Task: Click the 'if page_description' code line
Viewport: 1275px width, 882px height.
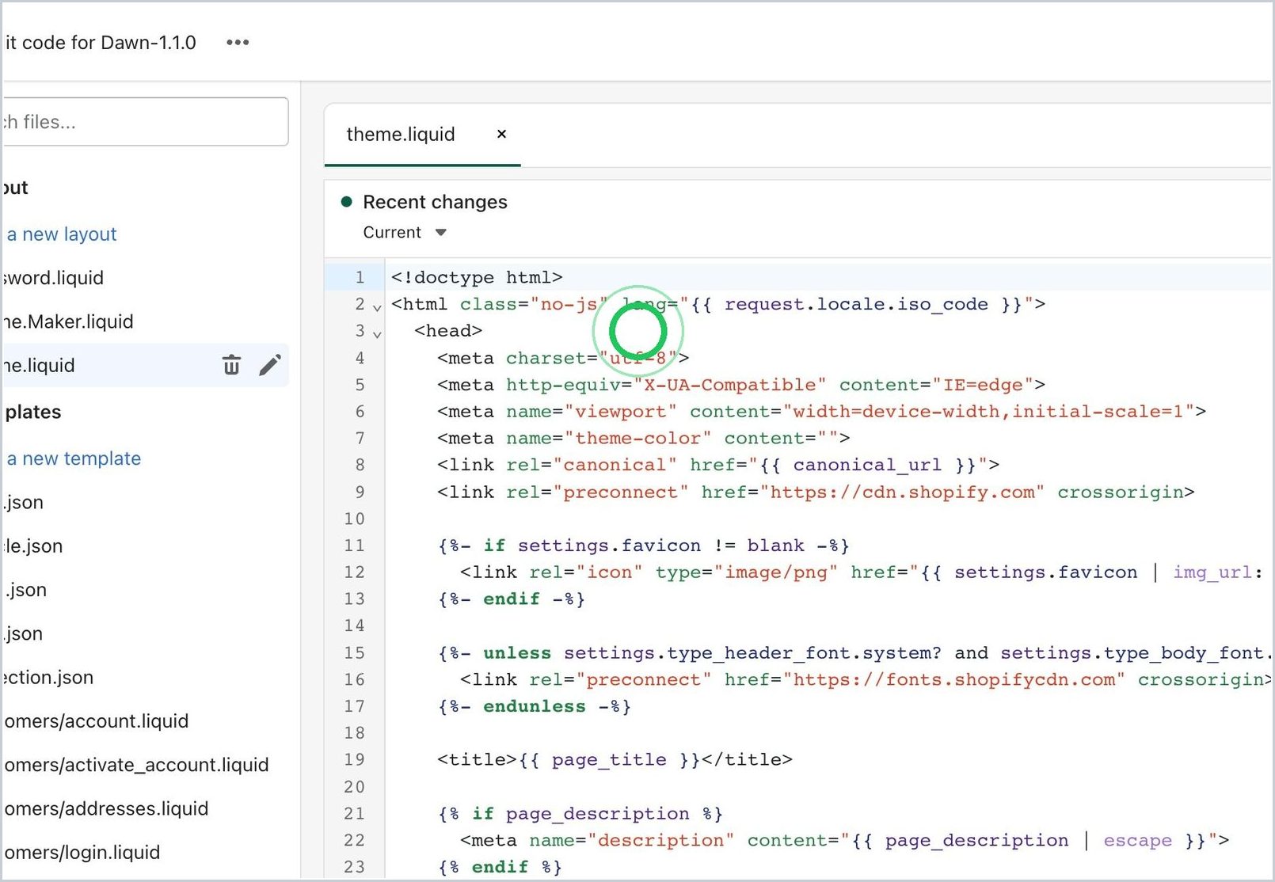Action: coord(580,814)
